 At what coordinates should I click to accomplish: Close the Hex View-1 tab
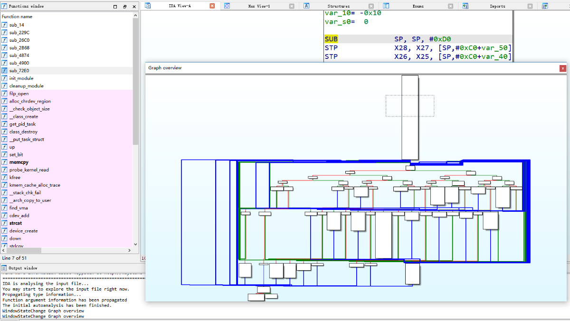[x=292, y=6]
